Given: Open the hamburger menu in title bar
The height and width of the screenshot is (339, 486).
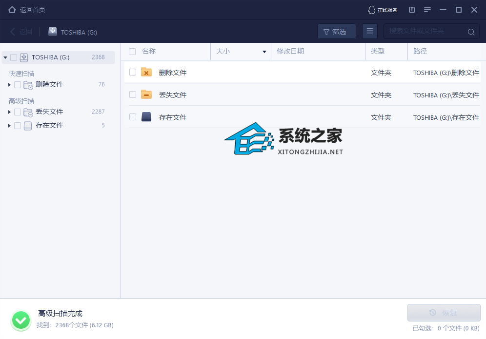Looking at the screenshot, I should pos(427,10).
